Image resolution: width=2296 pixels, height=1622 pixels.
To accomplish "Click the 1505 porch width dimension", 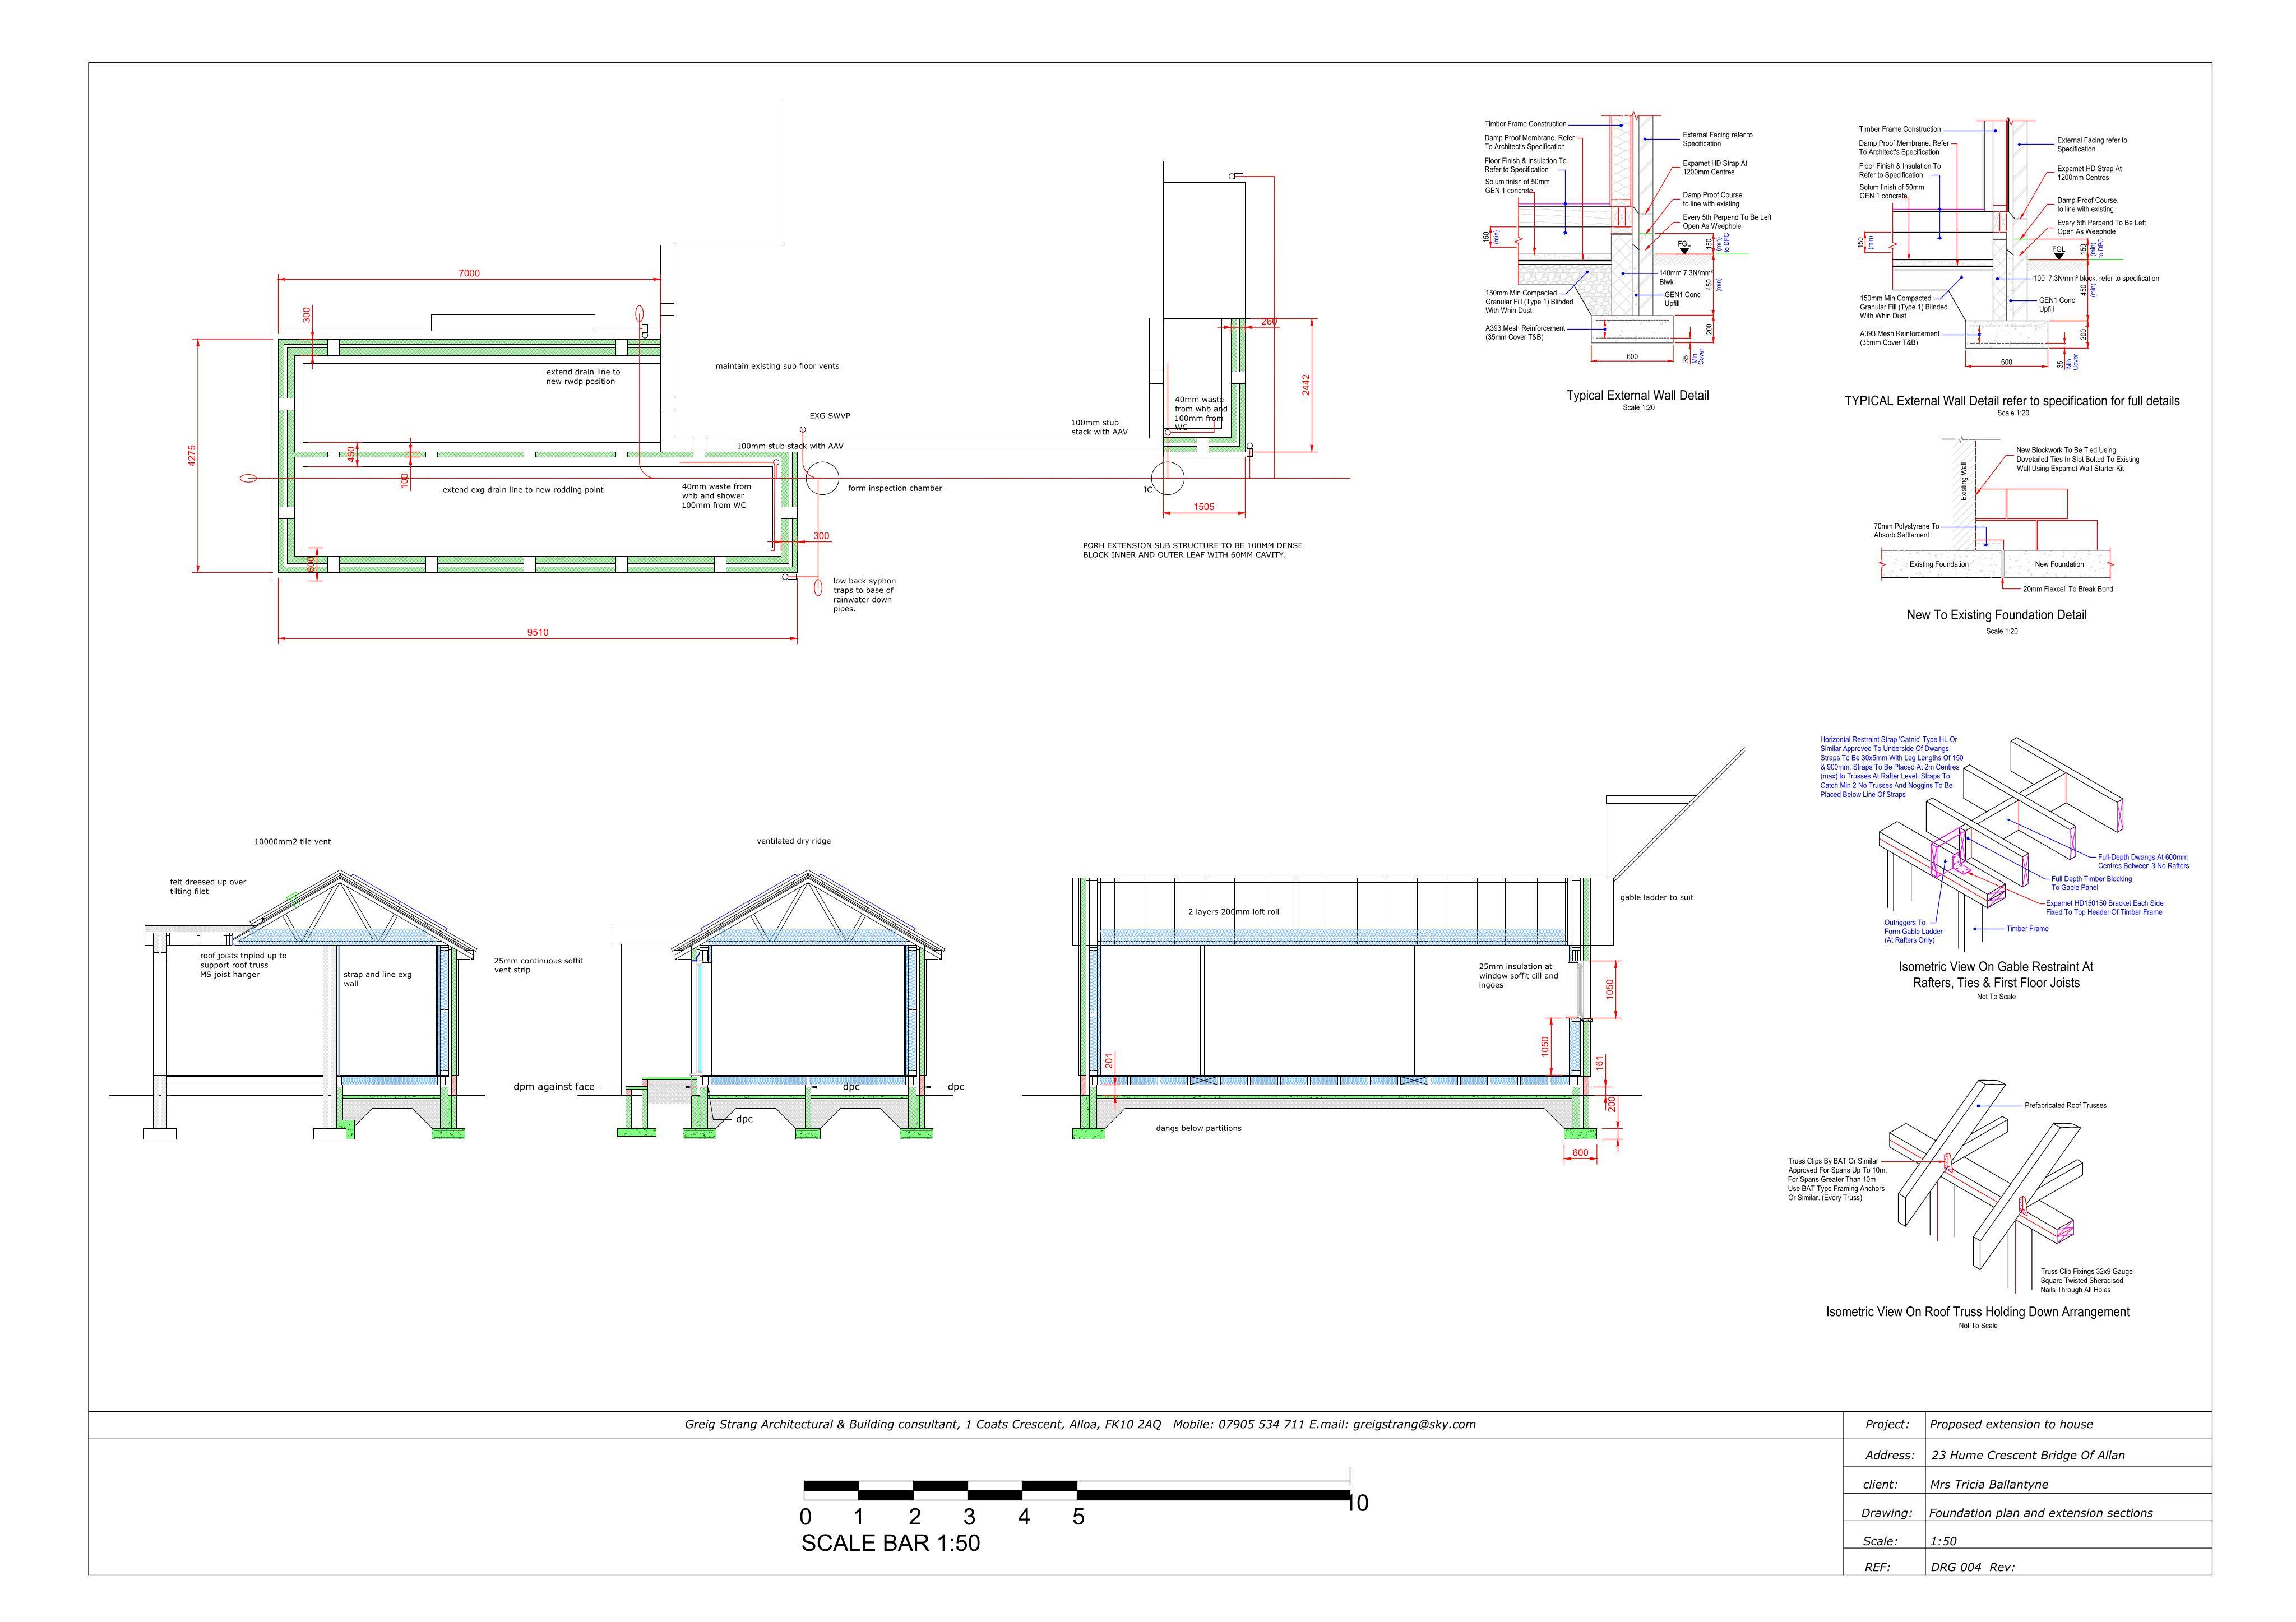I will coord(1204,507).
